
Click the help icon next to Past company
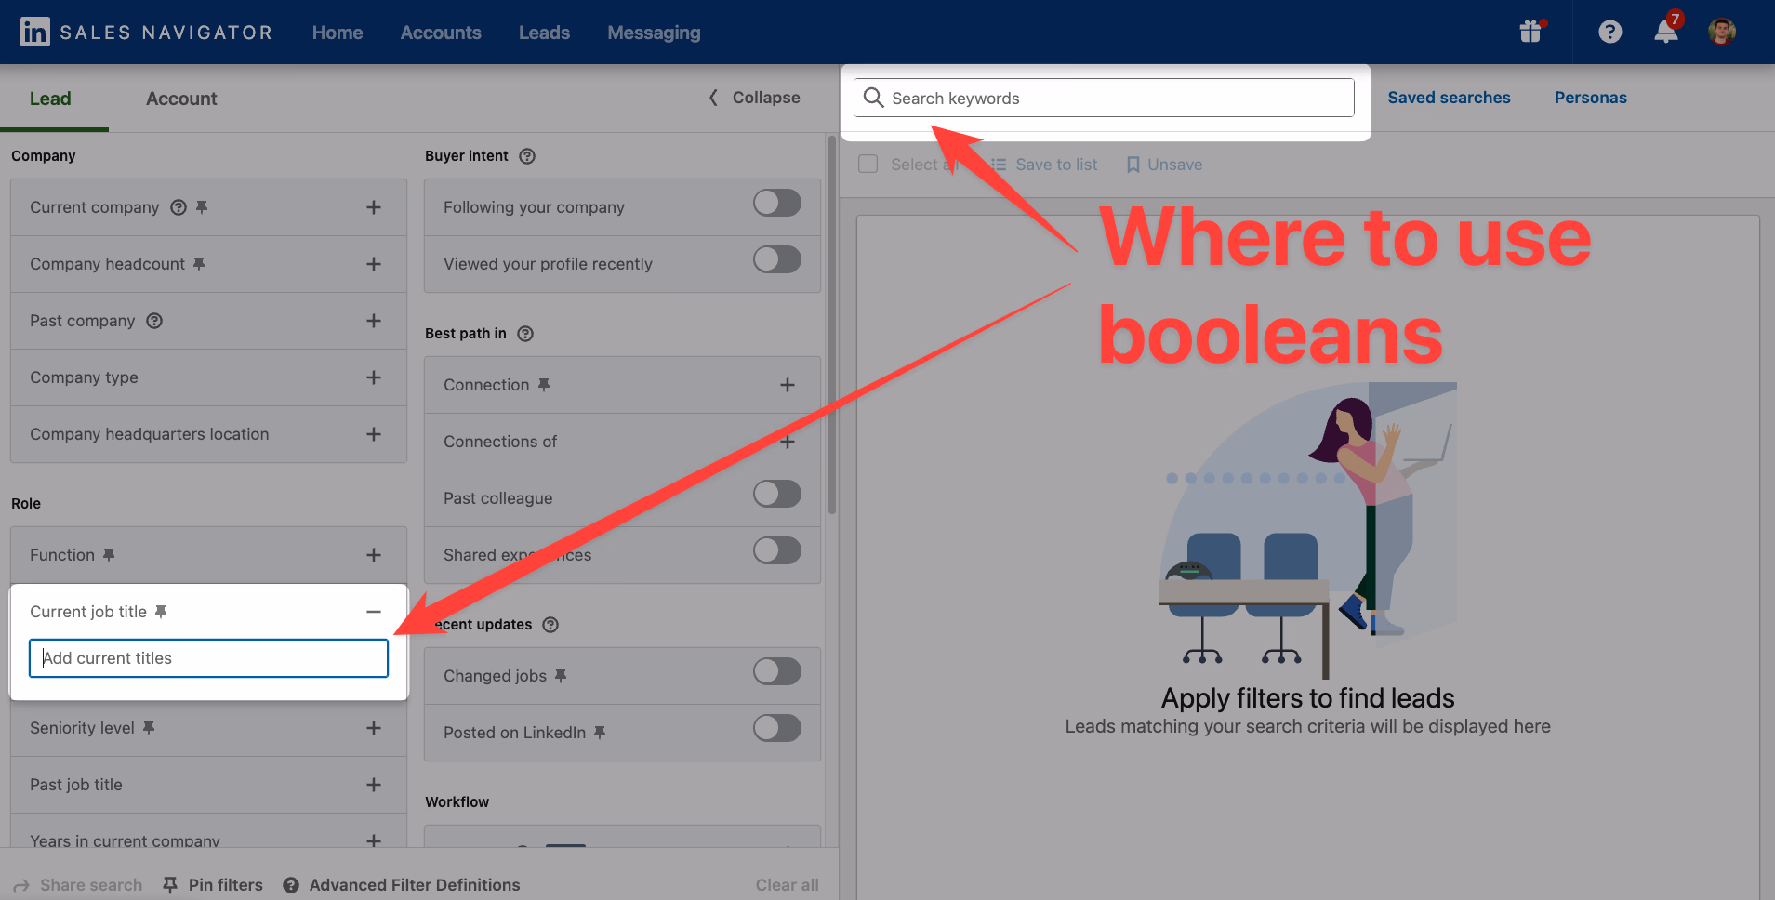[154, 321]
